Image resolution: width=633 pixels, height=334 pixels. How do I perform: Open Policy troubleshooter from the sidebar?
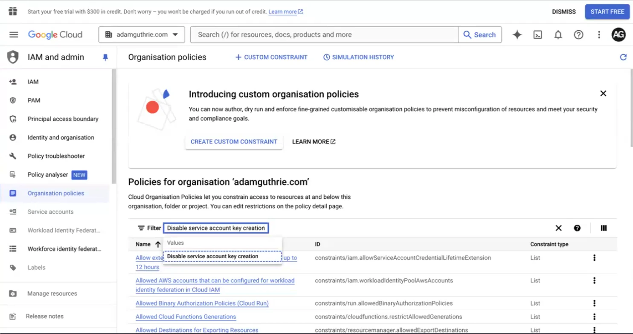click(x=55, y=156)
